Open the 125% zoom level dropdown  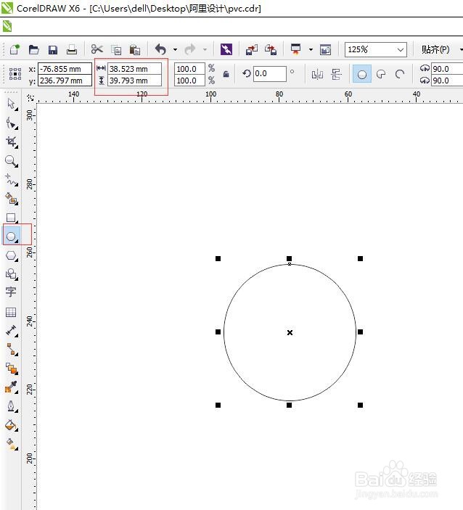[x=401, y=50]
